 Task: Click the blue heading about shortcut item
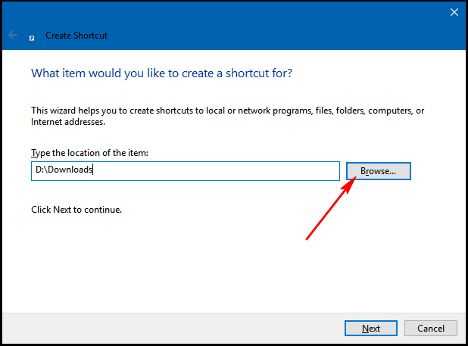[161, 73]
